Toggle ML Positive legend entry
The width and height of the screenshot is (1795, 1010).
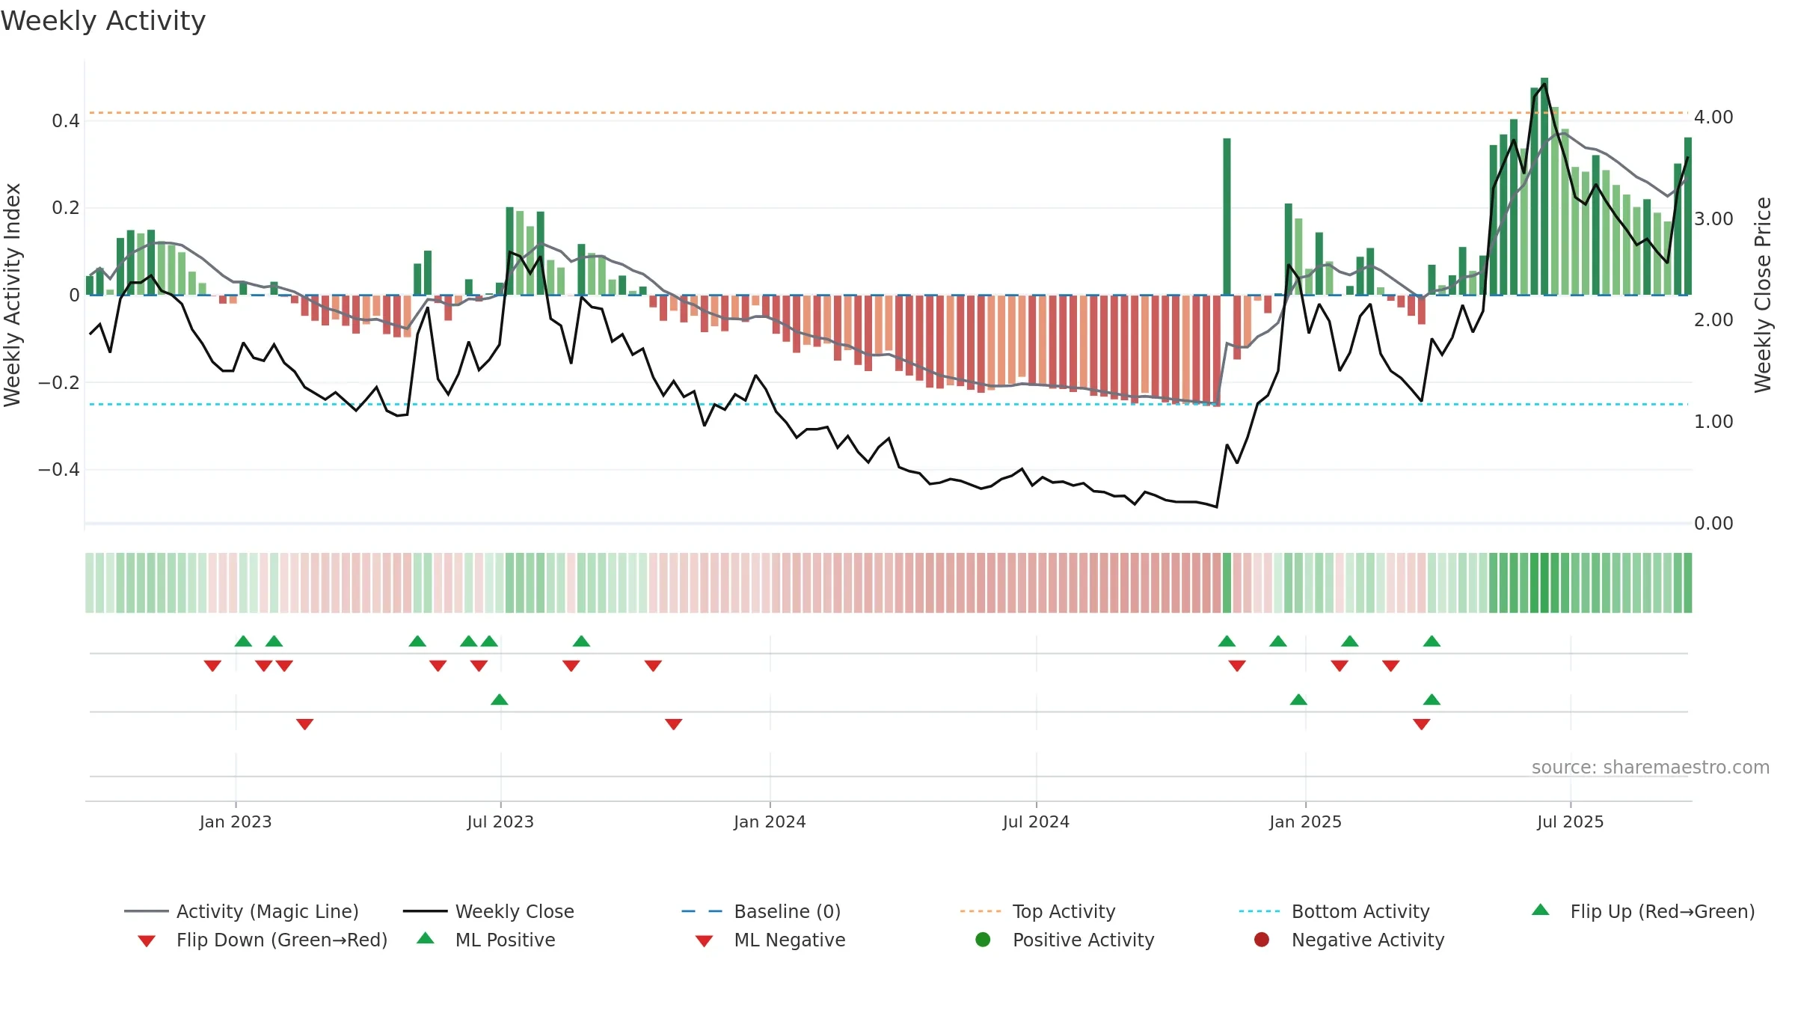coord(485,940)
